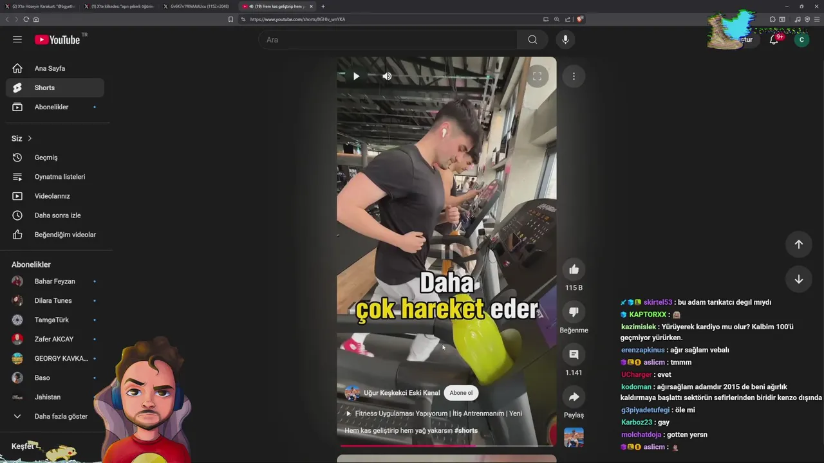This screenshot has height=463, width=824.
Task: Expand the Siz section chevron
Action: [x=30, y=138]
